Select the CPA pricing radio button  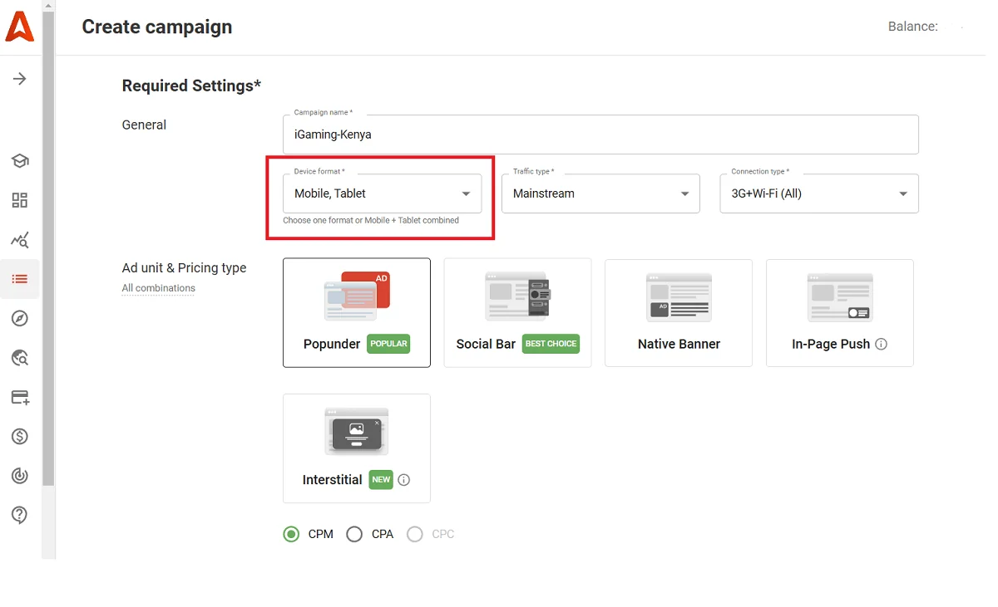pos(353,534)
